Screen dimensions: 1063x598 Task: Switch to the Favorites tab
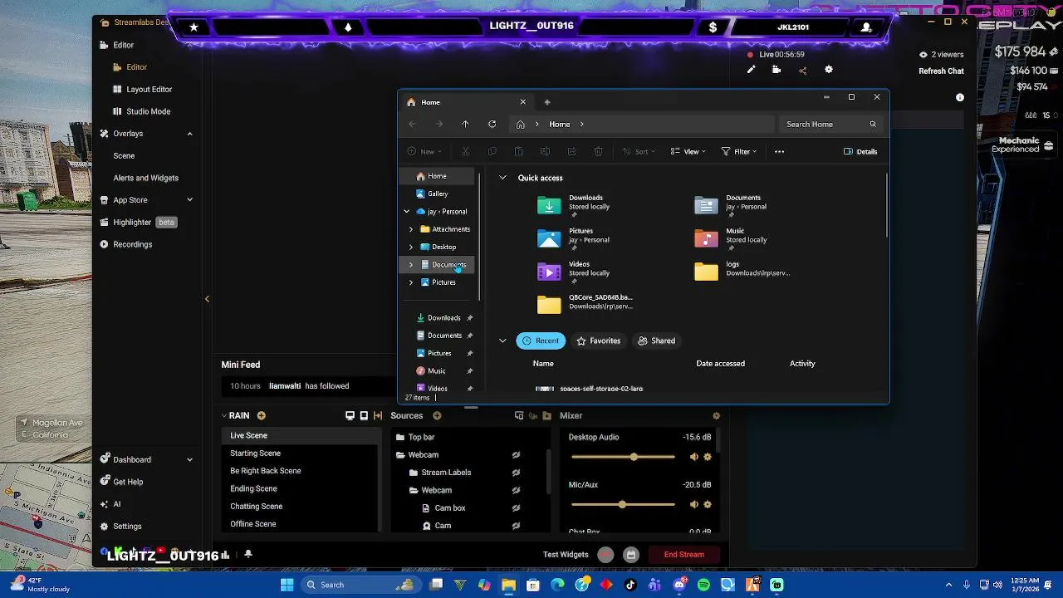[x=598, y=341]
